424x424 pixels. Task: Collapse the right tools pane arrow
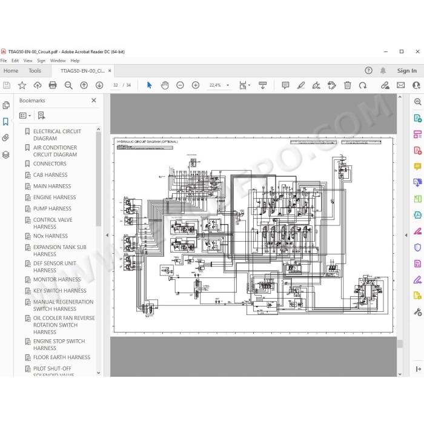pyautogui.click(x=406, y=235)
